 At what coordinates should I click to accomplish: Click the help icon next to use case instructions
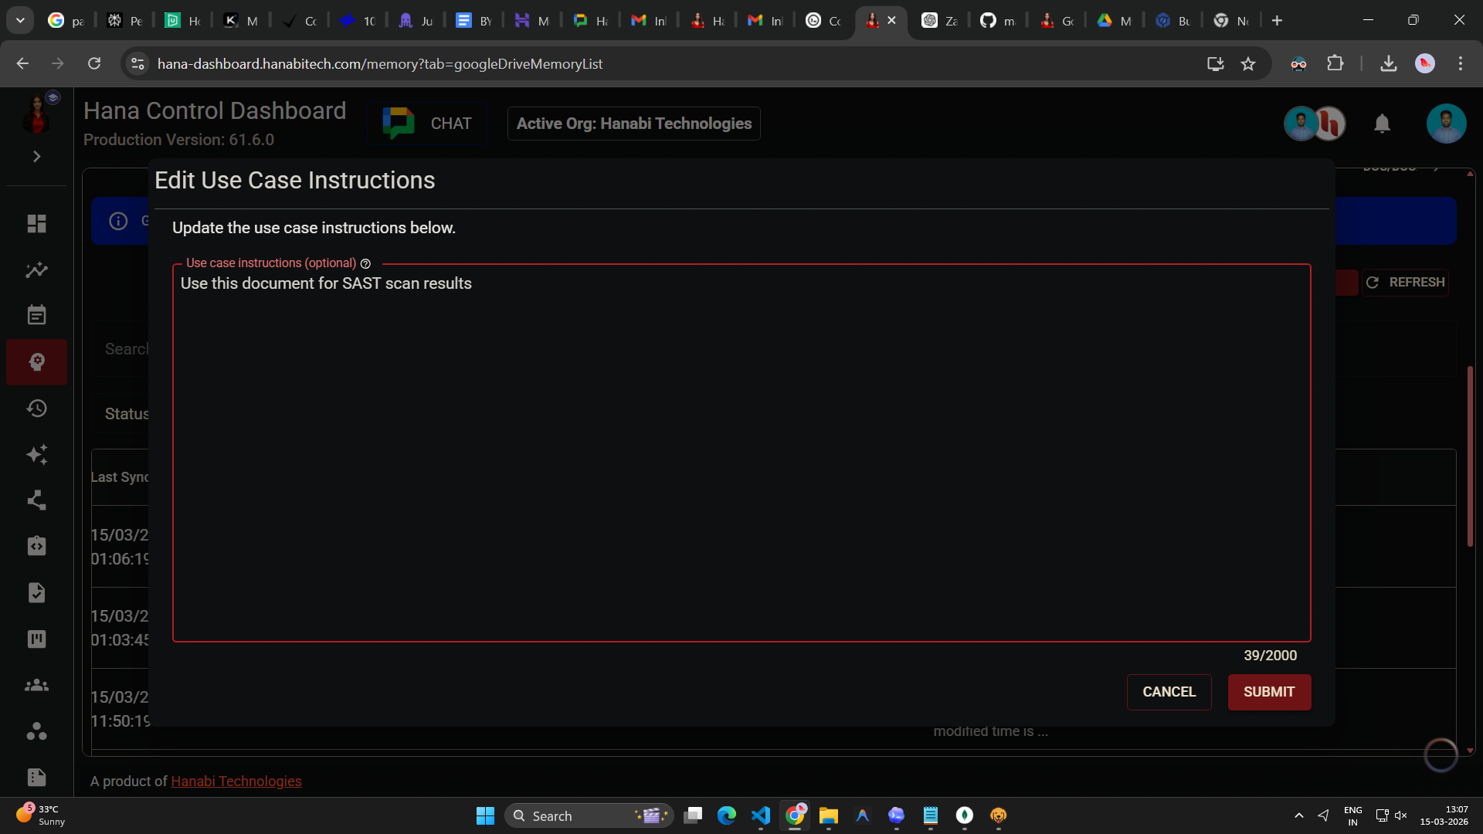[x=365, y=263]
